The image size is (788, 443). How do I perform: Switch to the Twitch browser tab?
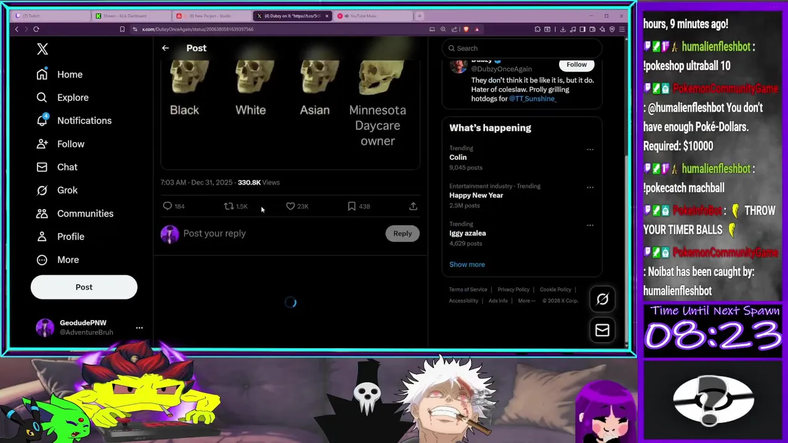coord(50,16)
